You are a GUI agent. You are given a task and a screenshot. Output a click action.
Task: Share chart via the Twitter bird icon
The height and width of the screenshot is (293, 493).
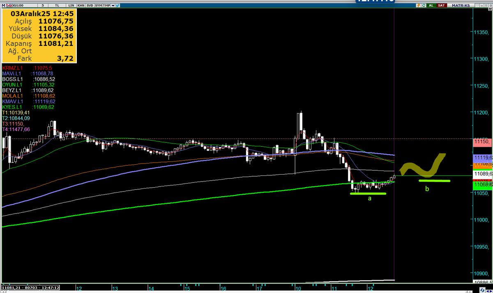coord(117,5)
